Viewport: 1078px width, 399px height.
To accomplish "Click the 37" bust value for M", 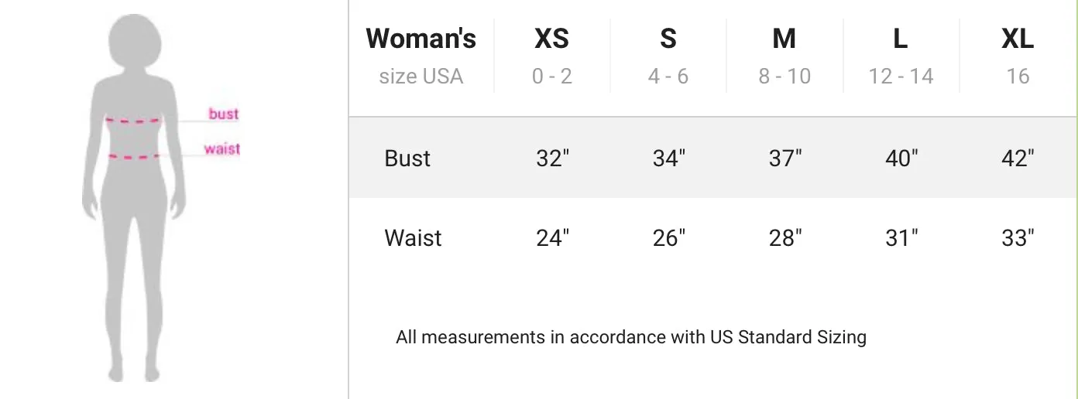I will click(x=785, y=159).
